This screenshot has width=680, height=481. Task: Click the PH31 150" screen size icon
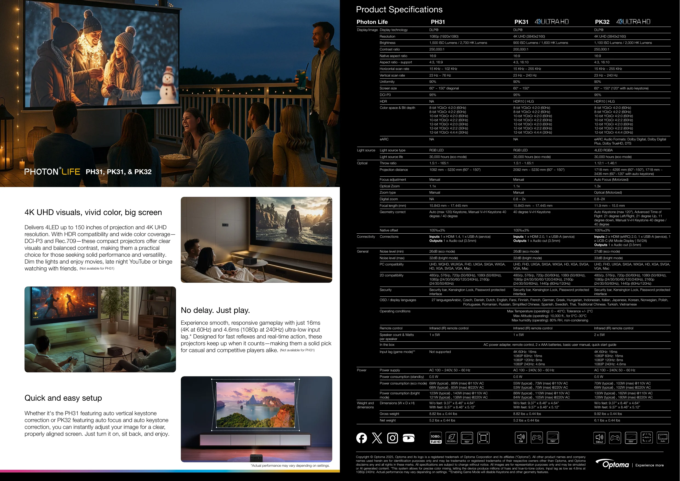[467, 438]
